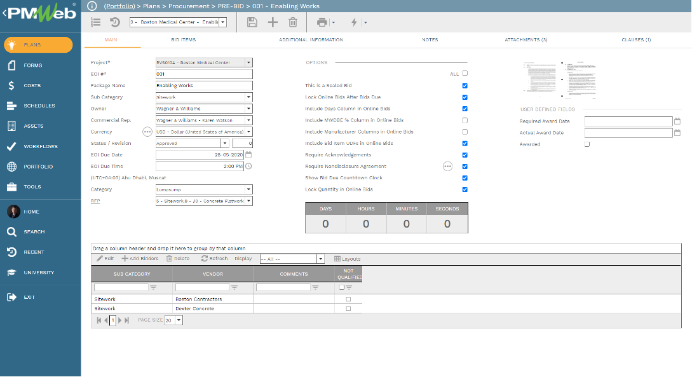Open the Layouts button
The height and width of the screenshot is (377, 692).
[348, 259]
